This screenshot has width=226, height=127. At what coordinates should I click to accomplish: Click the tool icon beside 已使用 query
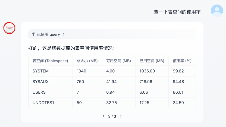point(33,34)
